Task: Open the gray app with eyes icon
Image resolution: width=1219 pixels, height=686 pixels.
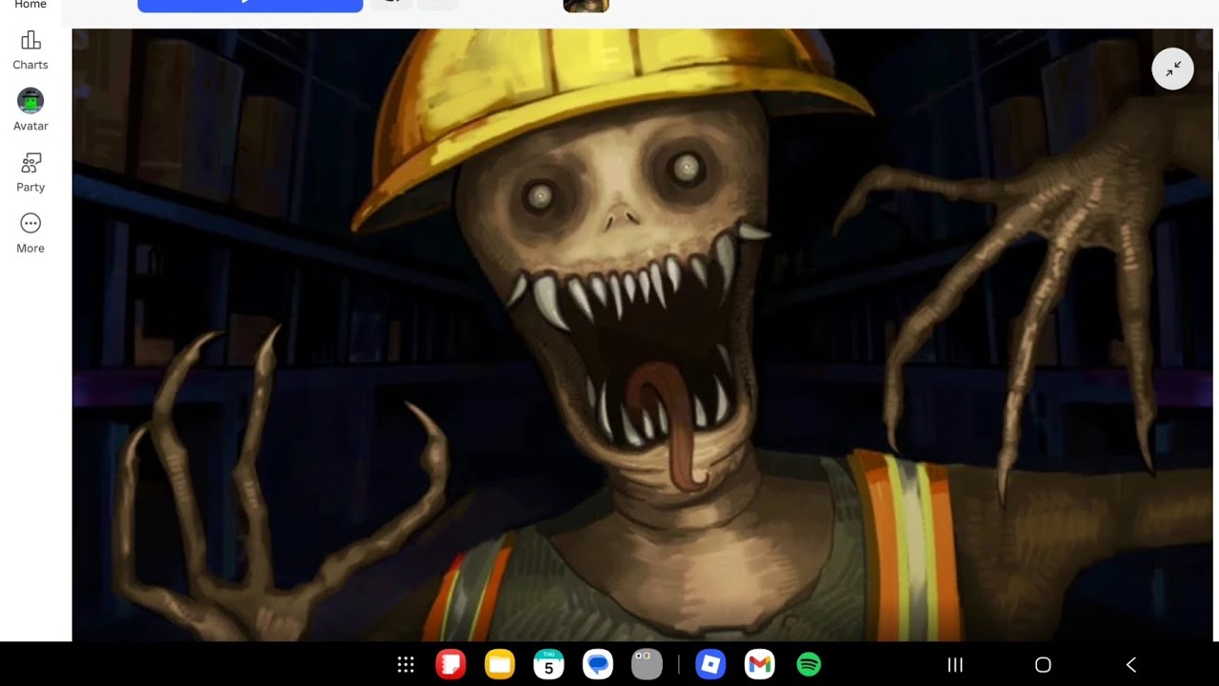Action: coord(647,664)
